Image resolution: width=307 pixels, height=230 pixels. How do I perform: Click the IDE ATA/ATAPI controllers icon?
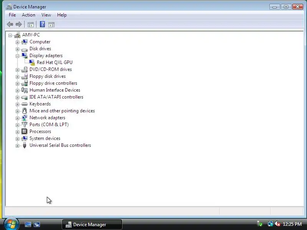point(25,97)
